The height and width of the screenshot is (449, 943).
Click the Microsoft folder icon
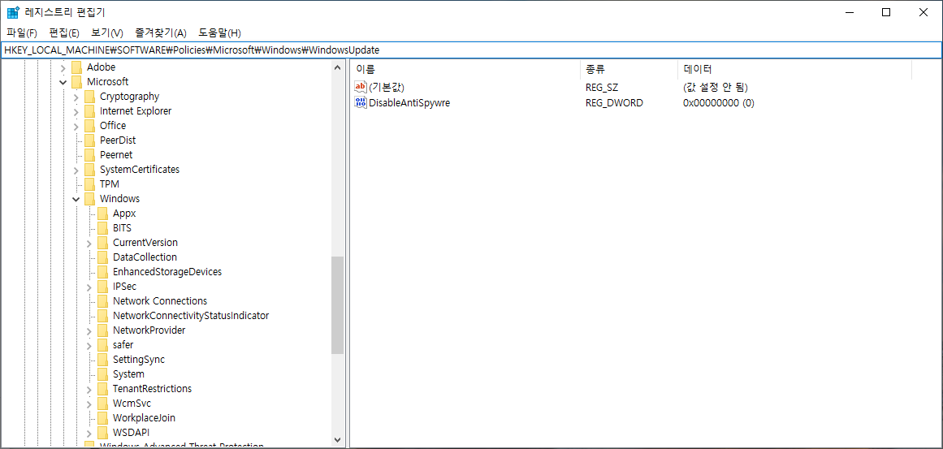(x=76, y=82)
